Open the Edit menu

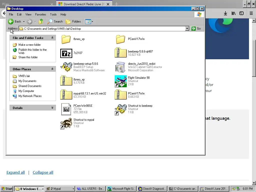19,14
